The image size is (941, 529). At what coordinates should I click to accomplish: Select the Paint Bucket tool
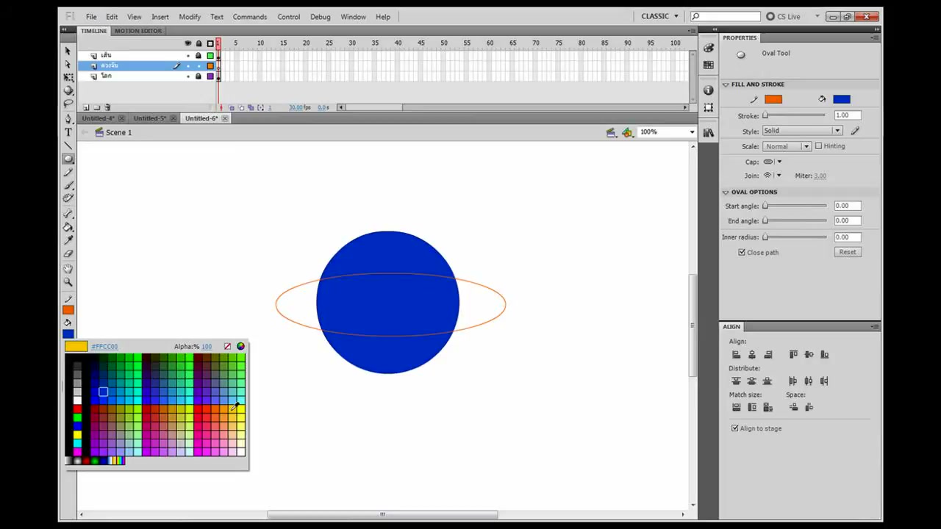(68, 227)
